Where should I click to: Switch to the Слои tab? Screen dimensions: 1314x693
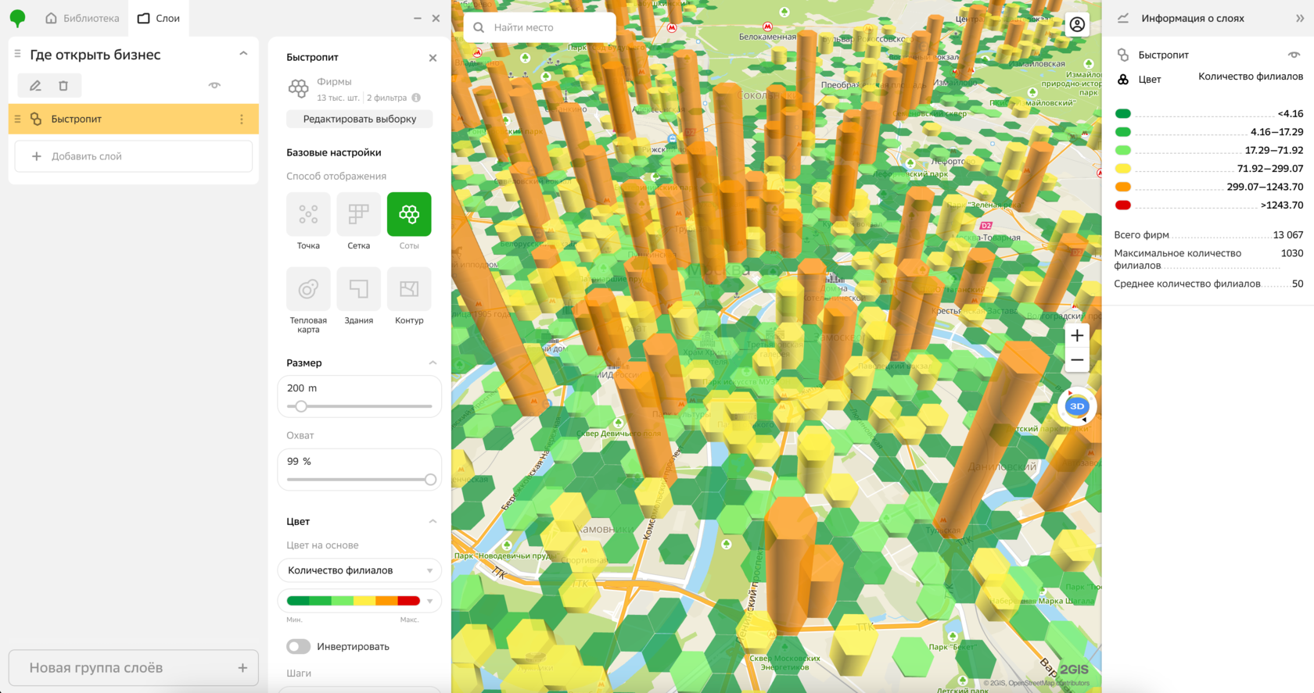click(x=159, y=18)
